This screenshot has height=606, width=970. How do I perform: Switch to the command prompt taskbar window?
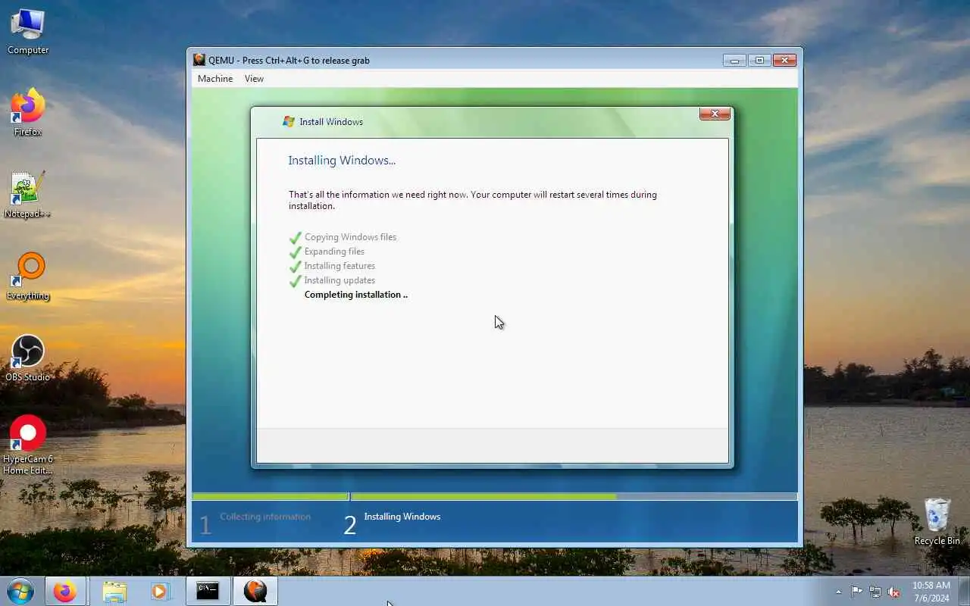(208, 591)
